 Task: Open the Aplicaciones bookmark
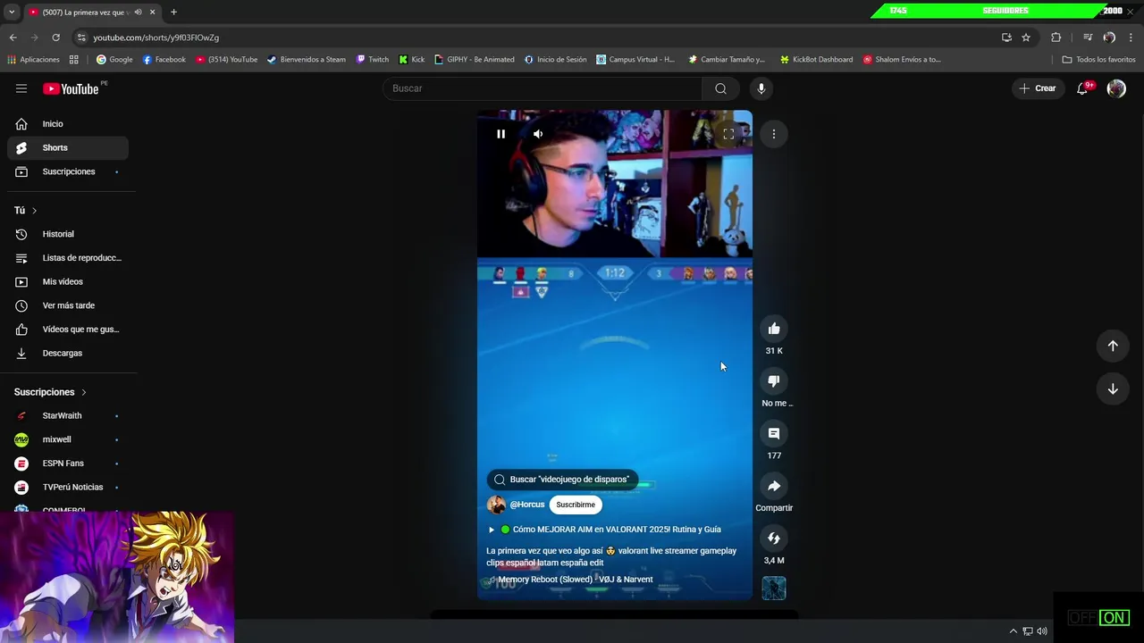pos(33,60)
